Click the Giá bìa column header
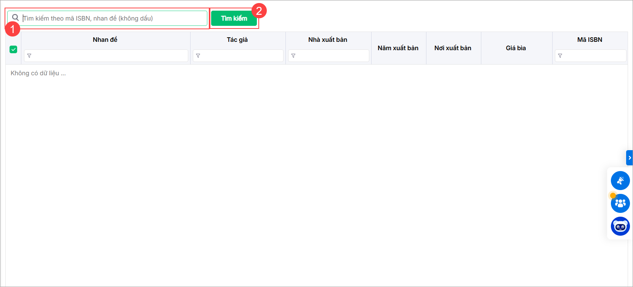The height and width of the screenshot is (287, 633). pyautogui.click(x=516, y=48)
